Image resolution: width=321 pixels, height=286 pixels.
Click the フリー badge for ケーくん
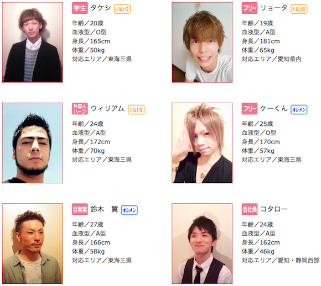[x=250, y=109]
